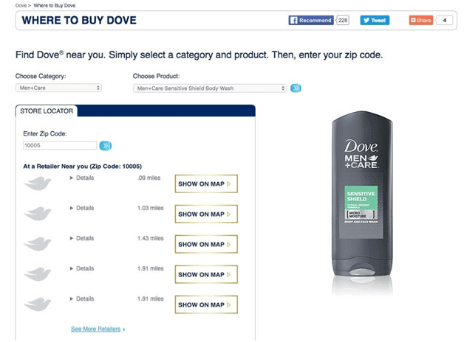Submit zip code with blue arrow icon
Viewport: 464px width, 342px height.
click(x=106, y=146)
